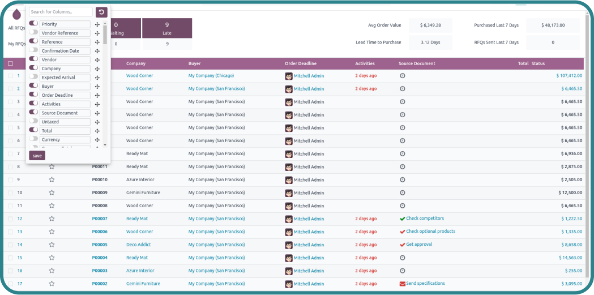Image resolution: width=594 pixels, height=295 pixels.
Task: Select the checkbox for row 12
Action: coord(10,219)
